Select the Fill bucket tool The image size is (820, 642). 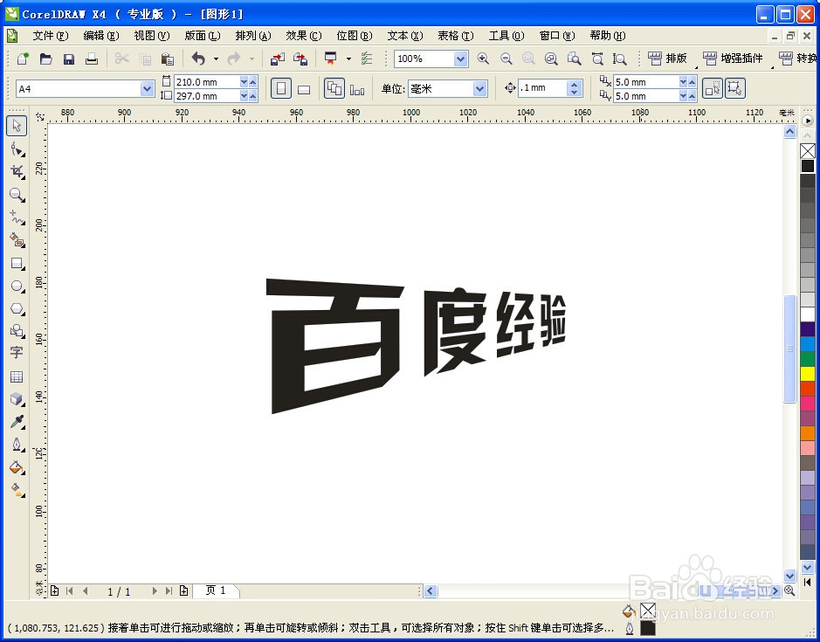tap(17, 467)
